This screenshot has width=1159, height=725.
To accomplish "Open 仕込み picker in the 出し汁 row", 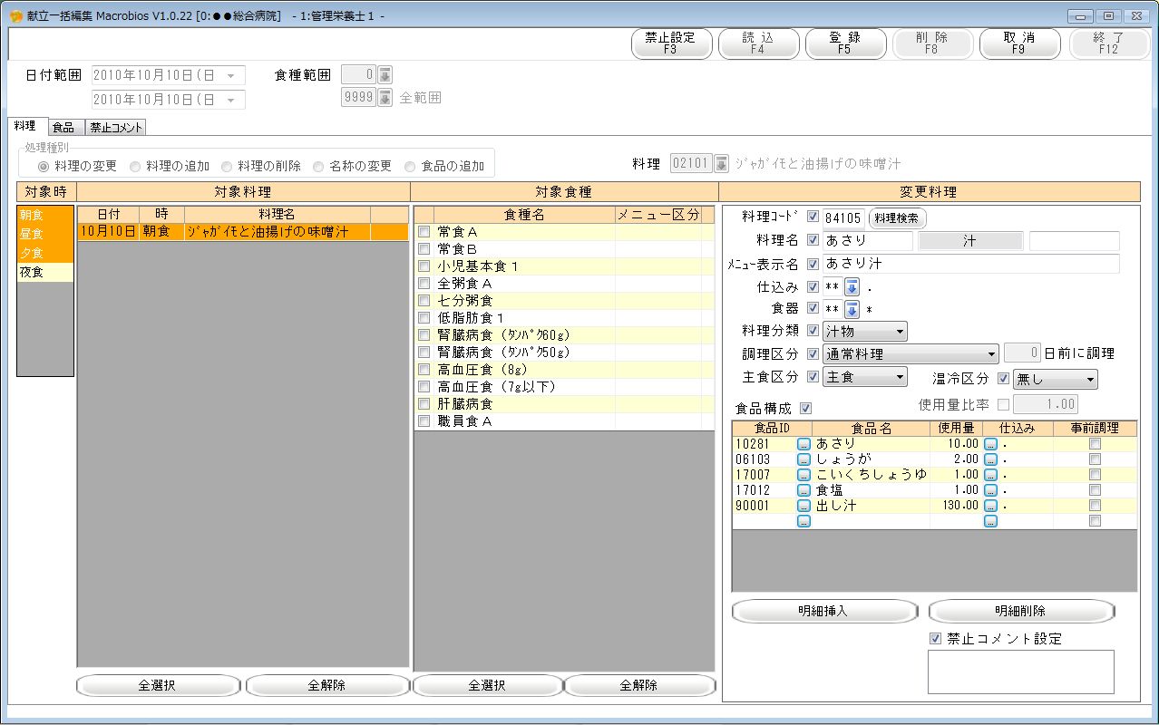I will (x=990, y=506).
